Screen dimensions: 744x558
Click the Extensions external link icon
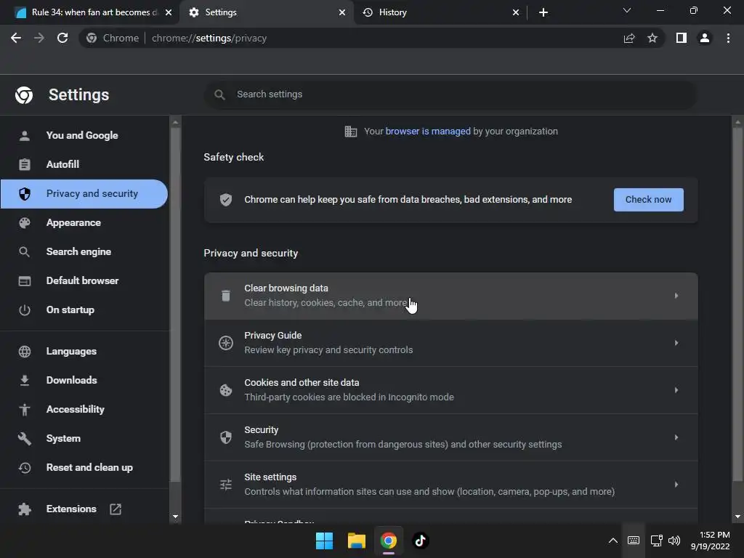(x=116, y=509)
